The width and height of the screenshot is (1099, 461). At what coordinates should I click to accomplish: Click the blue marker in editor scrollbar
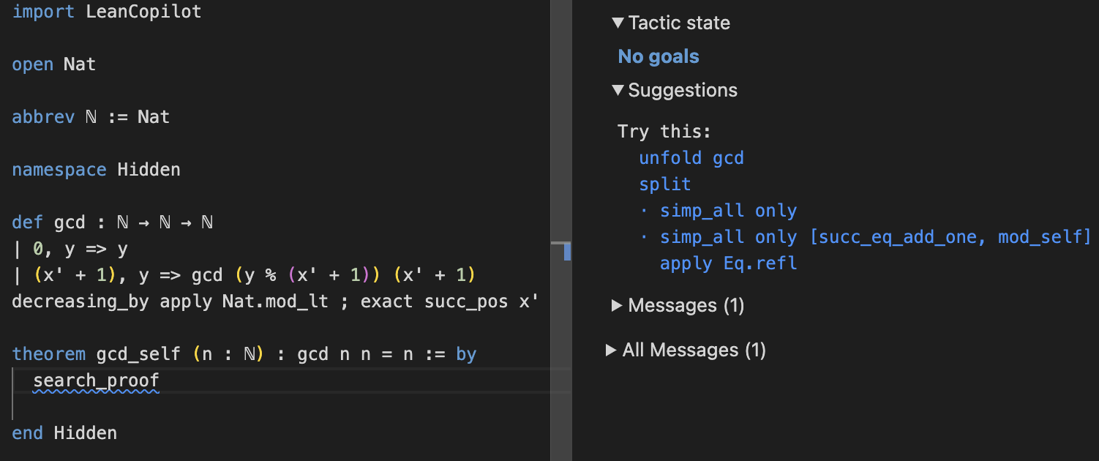pos(567,252)
